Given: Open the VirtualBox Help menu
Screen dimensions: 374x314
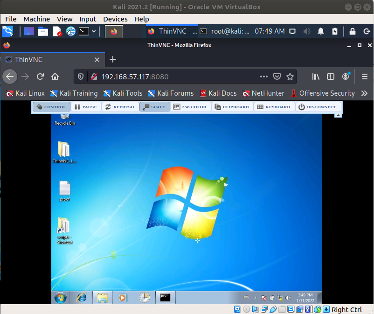Looking at the screenshot, I should click(142, 19).
